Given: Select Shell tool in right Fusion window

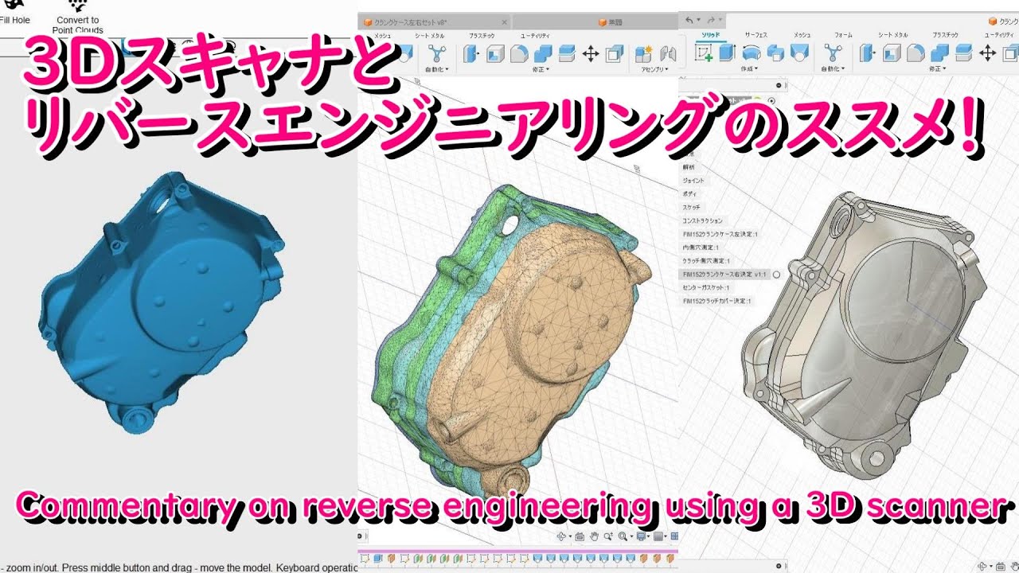Looking at the screenshot, I should tap(892, 53).
